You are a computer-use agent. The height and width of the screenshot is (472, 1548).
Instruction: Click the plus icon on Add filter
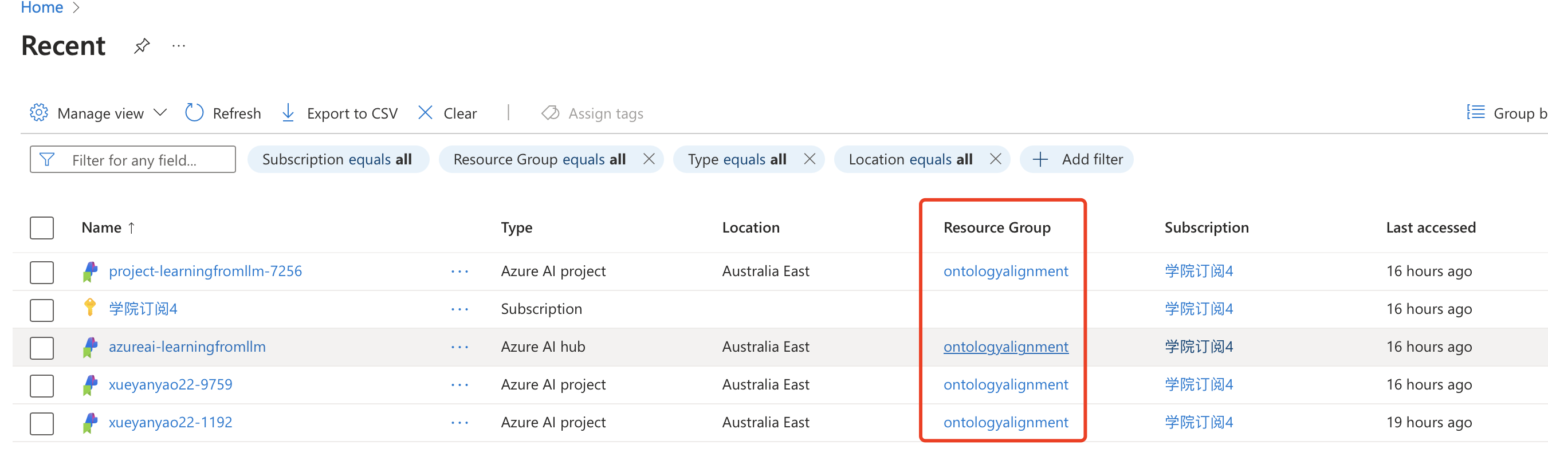click(x=1040, y=159)
